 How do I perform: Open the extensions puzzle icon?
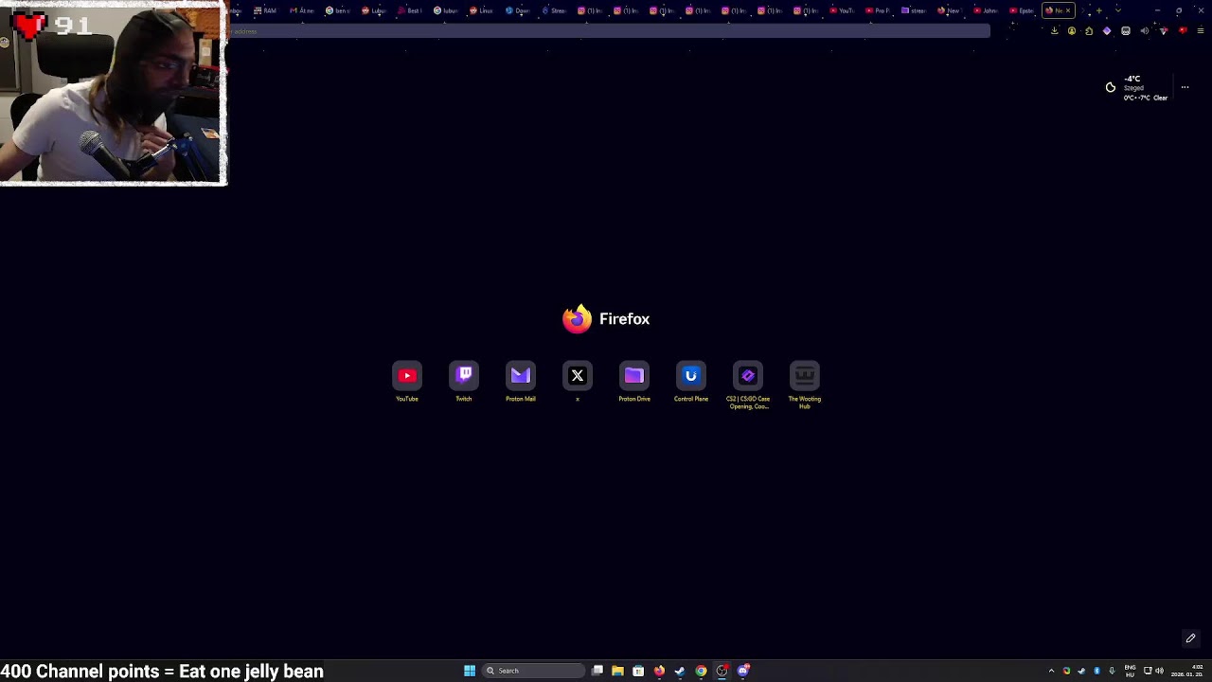(x=1089, y=31)
